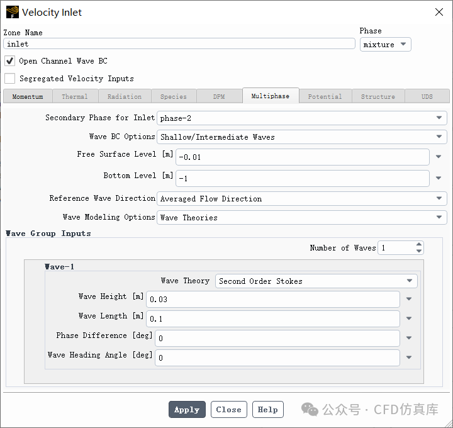Switch to the Momentum tab
The width and height of the screenshot is (453, 428).
click(28, 96)
